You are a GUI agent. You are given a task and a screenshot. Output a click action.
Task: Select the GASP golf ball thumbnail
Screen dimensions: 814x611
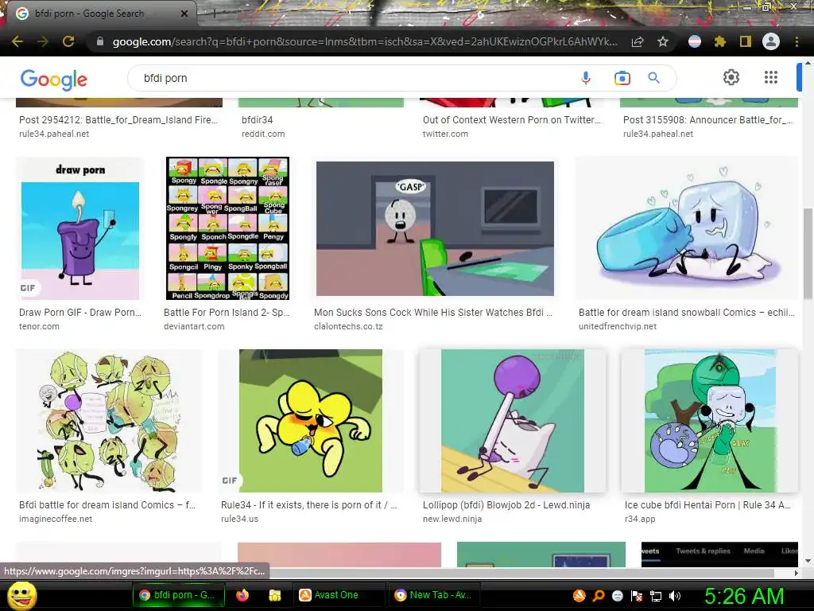click(x=435, y=228)
